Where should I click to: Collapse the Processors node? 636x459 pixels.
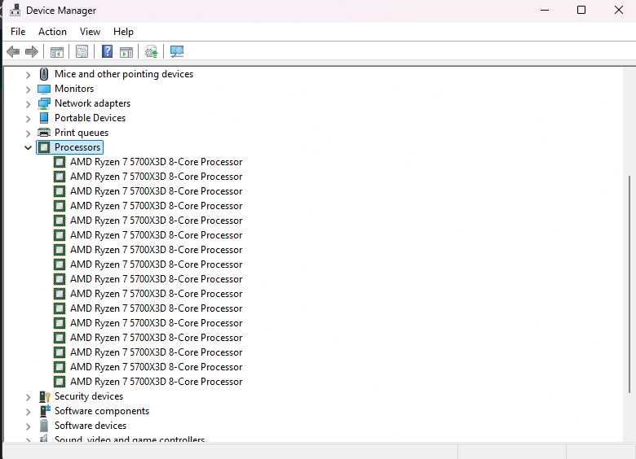click(28, 148)
